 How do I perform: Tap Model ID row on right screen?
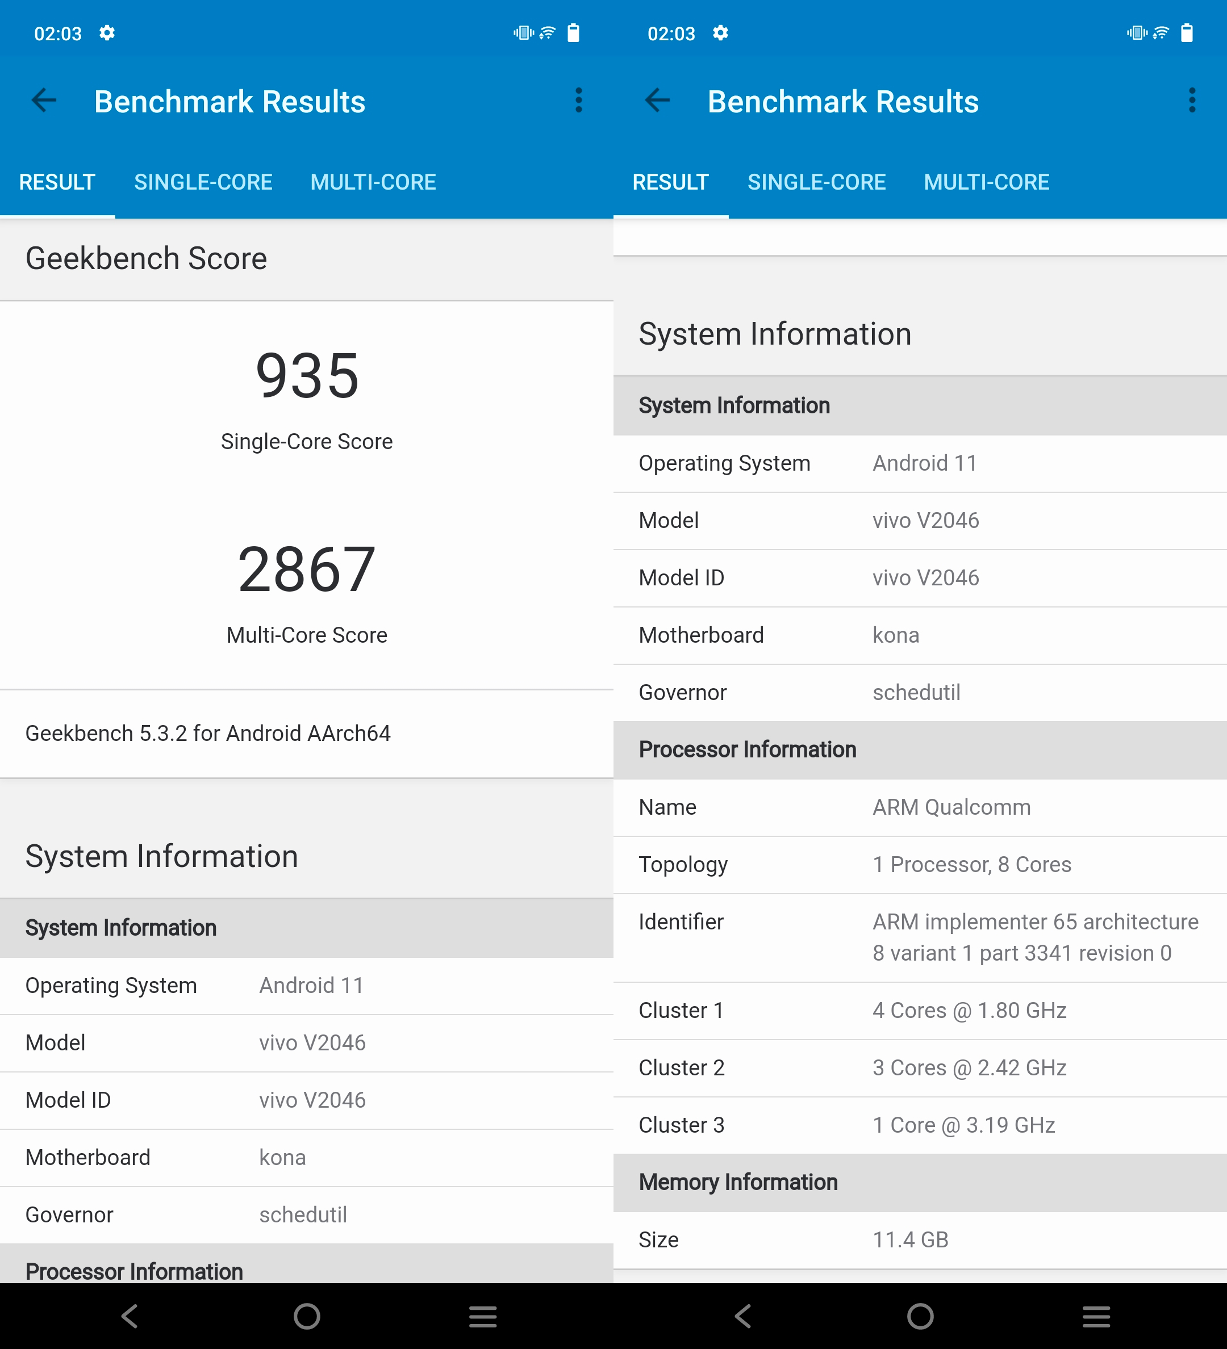[920, 577]
